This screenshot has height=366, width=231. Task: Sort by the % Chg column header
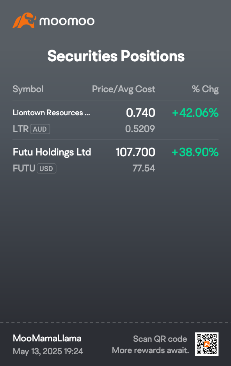click(205, 89)
